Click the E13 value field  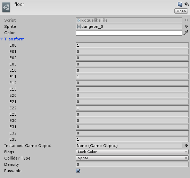(132, 89)
